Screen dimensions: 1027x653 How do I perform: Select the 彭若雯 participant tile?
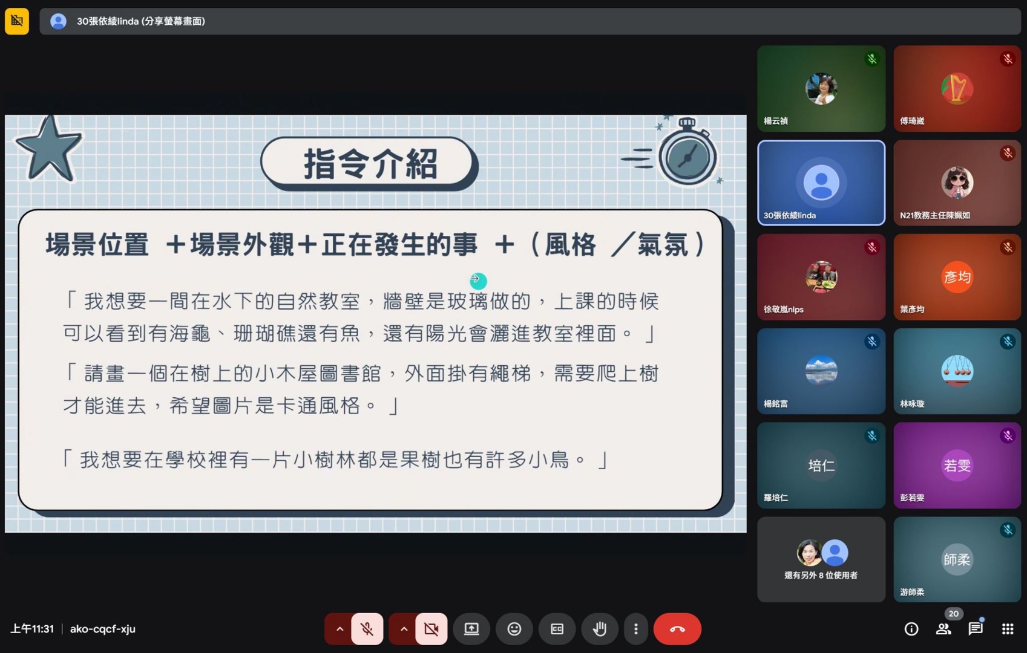point(957,466)
